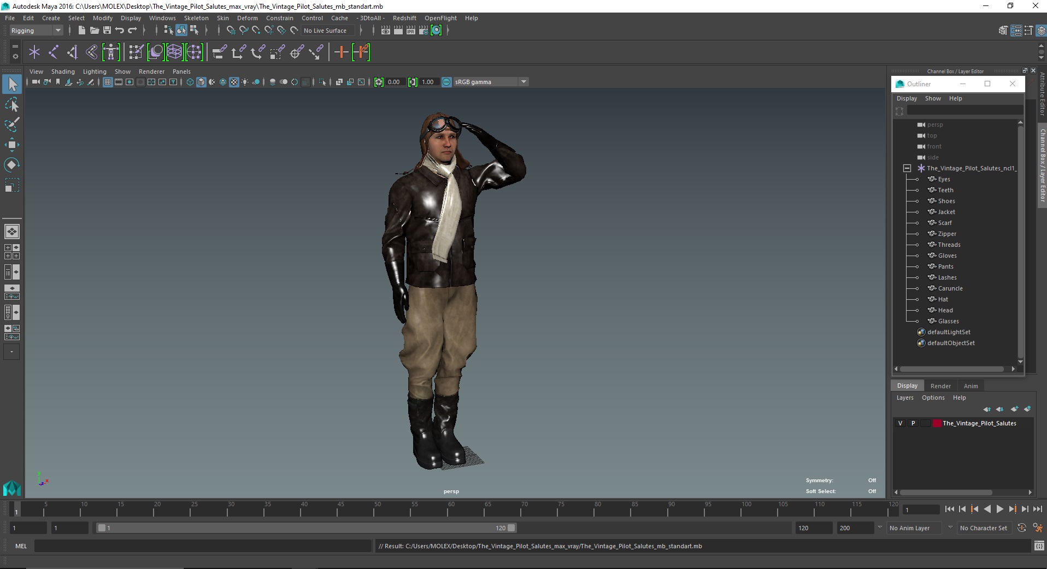Go to the start of playback range
Screen dimensions: 1047x569
(949, 509)
